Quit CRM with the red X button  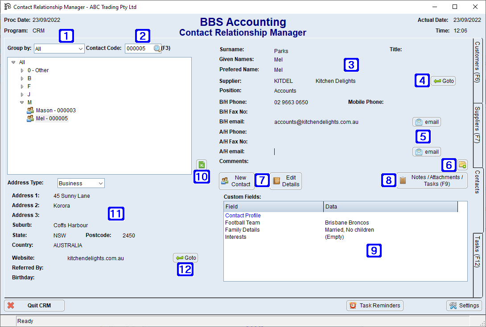34,306
